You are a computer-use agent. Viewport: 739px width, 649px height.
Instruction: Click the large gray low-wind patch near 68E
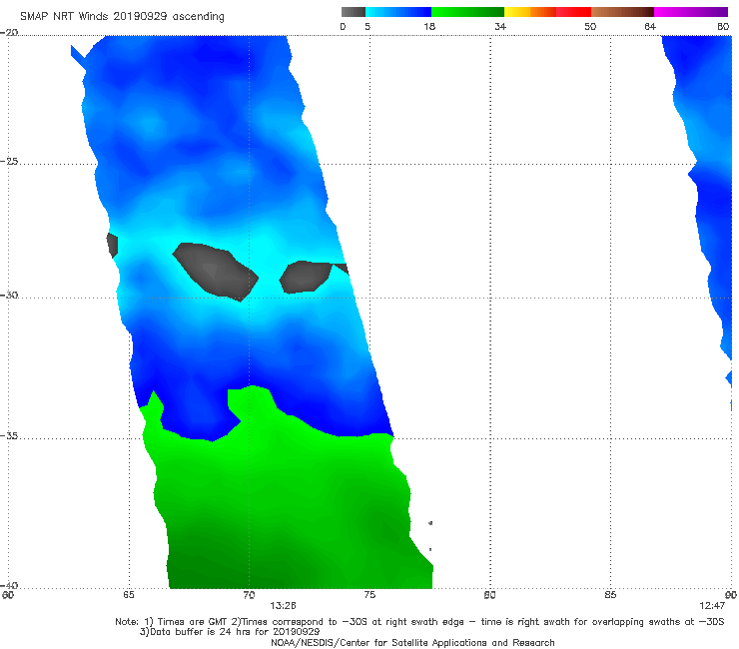(215, 271)
